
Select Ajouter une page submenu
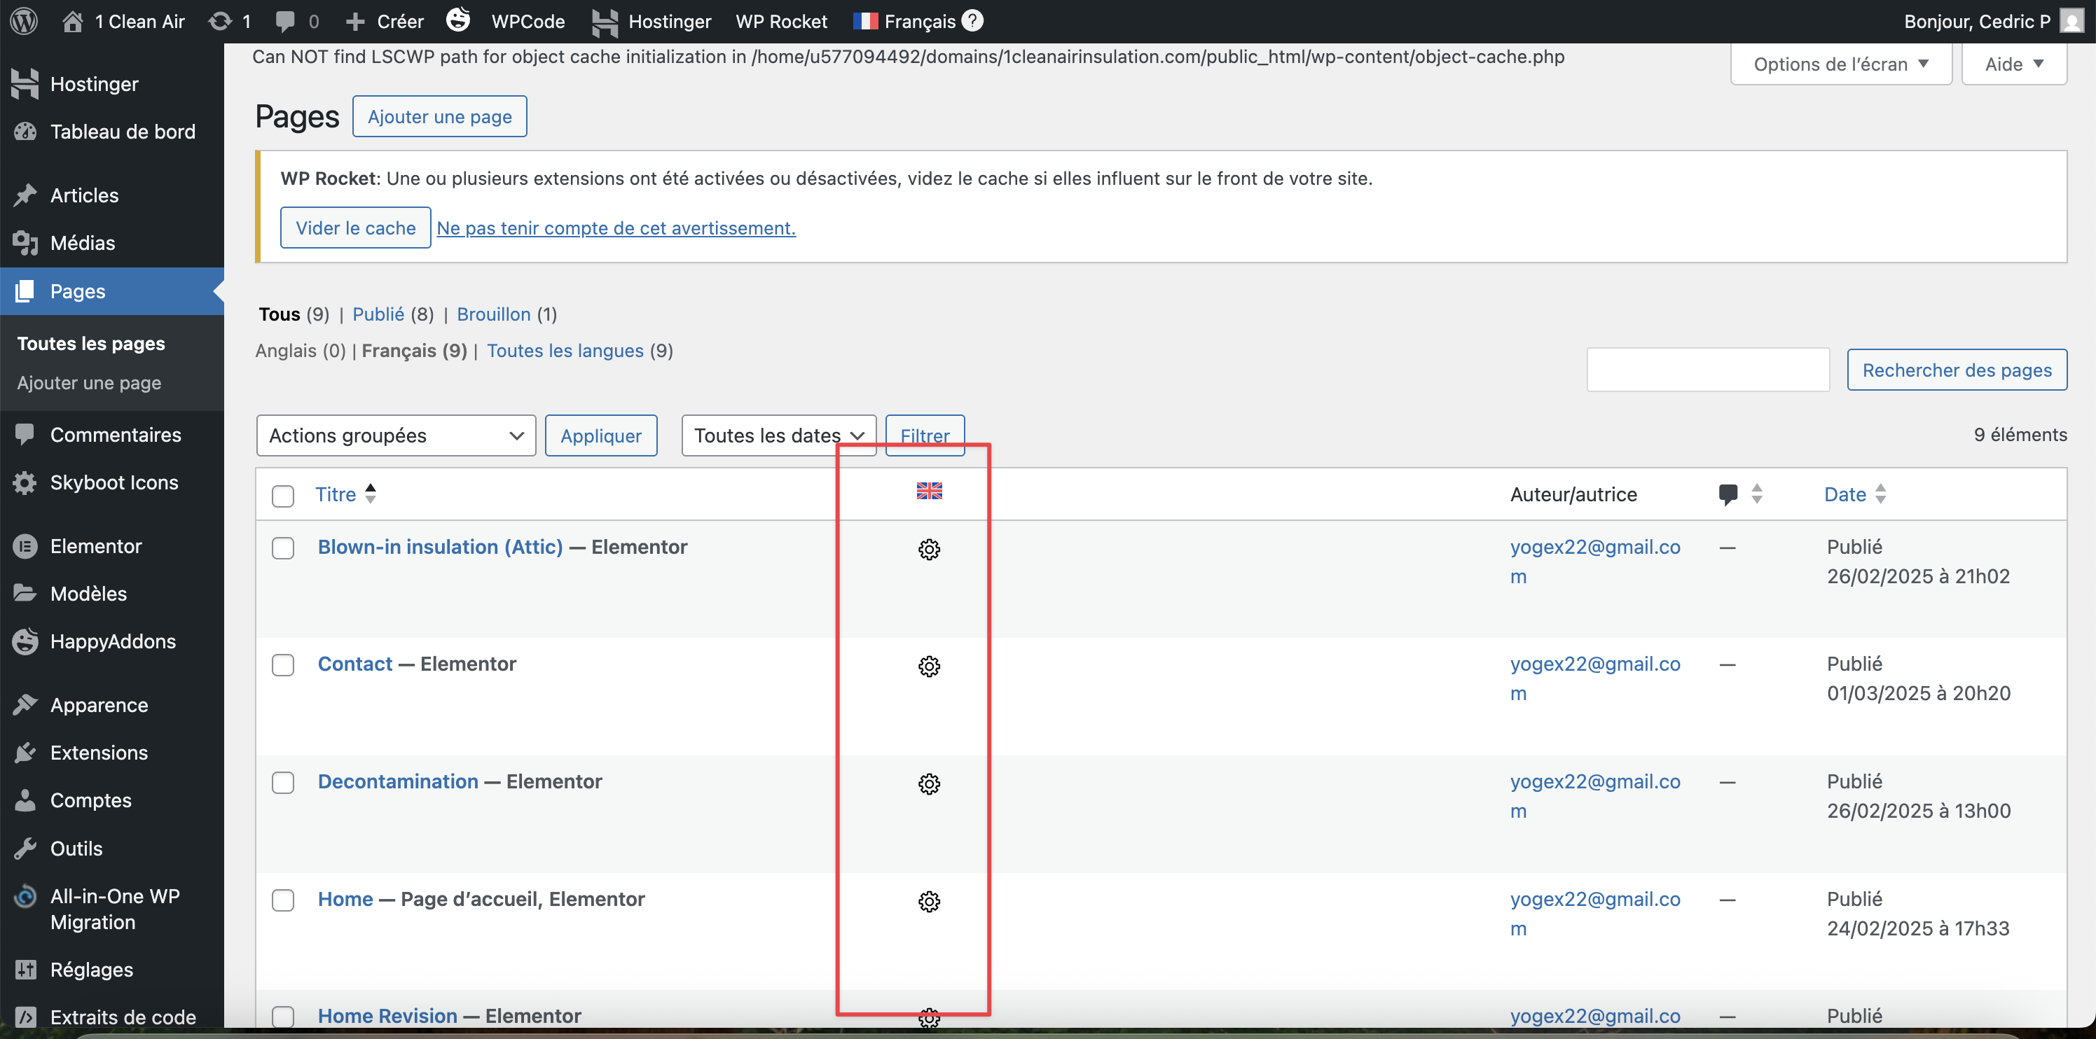(x=90, y=383)
